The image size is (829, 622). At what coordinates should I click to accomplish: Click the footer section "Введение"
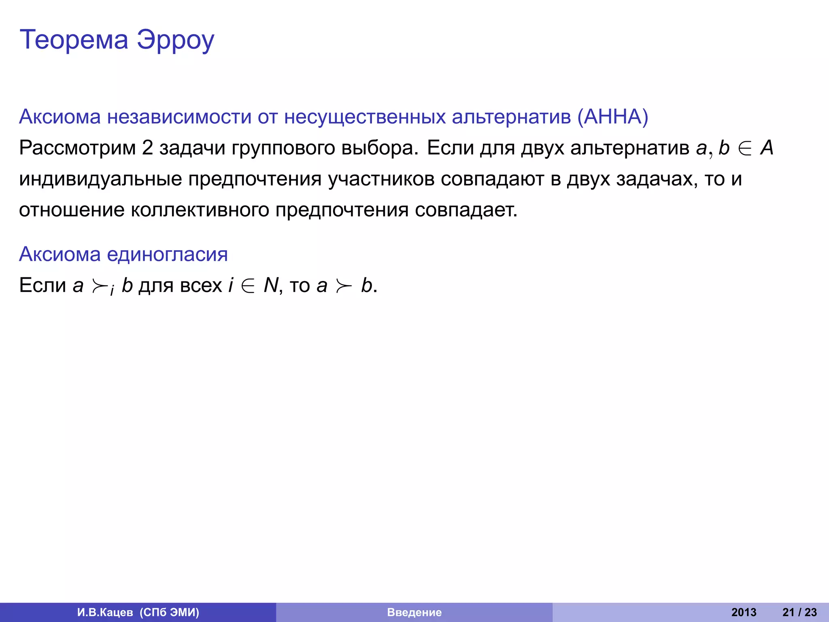(414, 612)
